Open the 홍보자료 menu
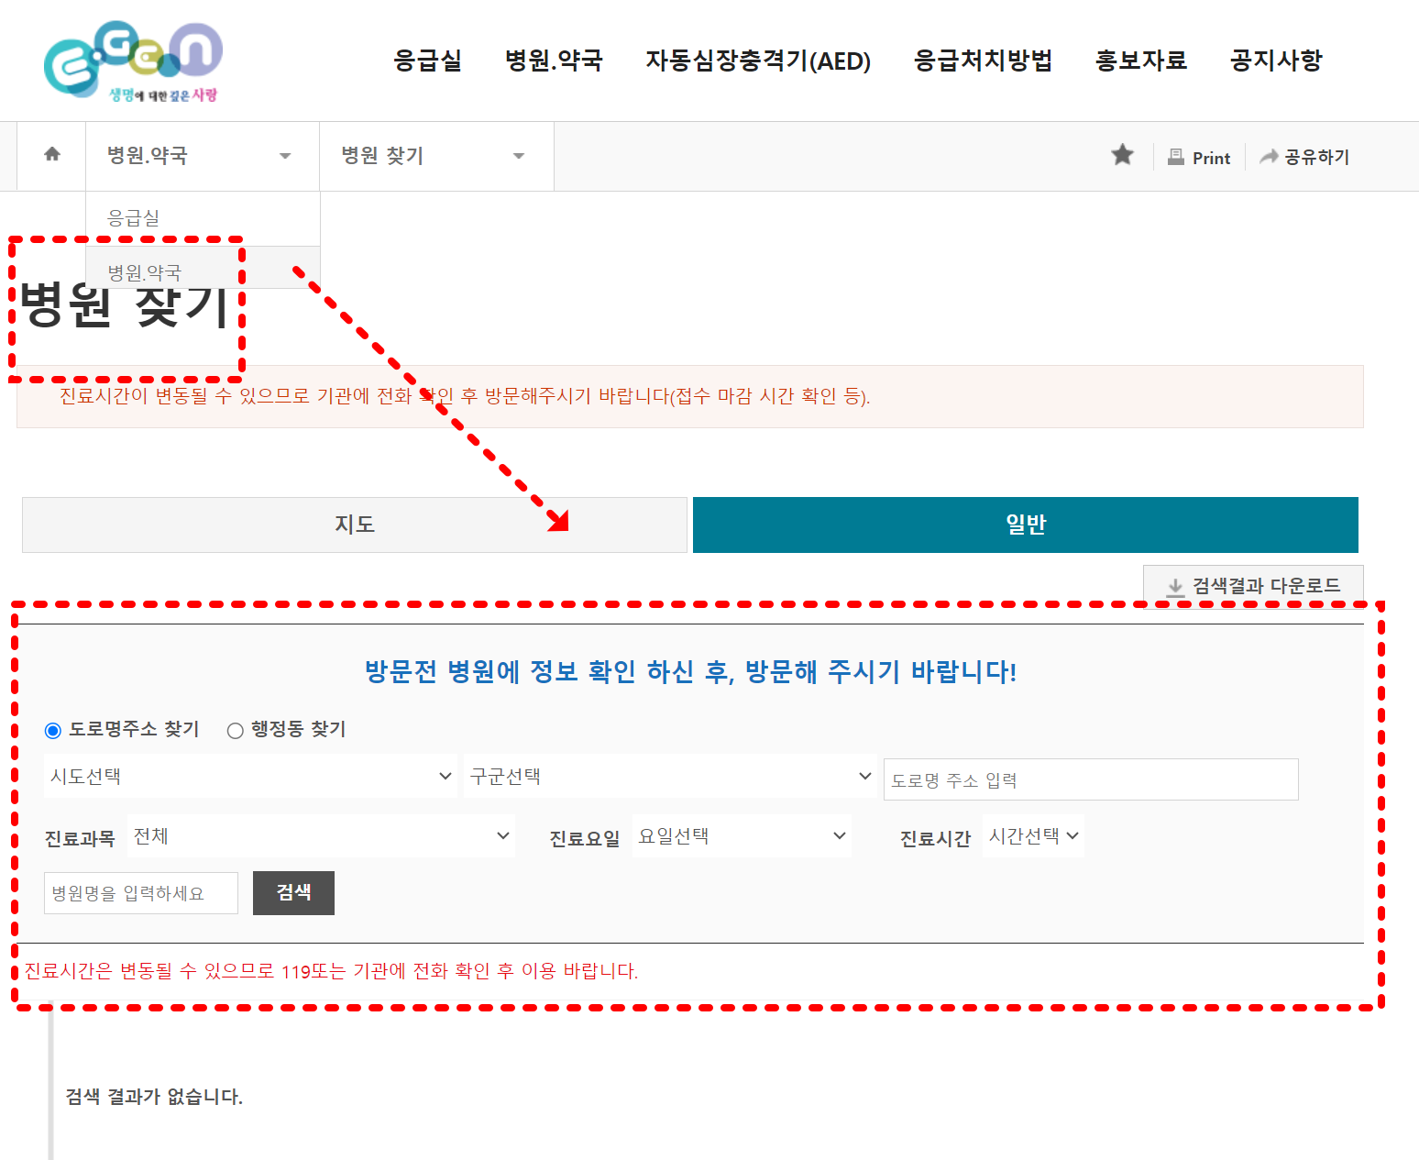Screen dimensions: 1419x1160 coord(1141,61)
